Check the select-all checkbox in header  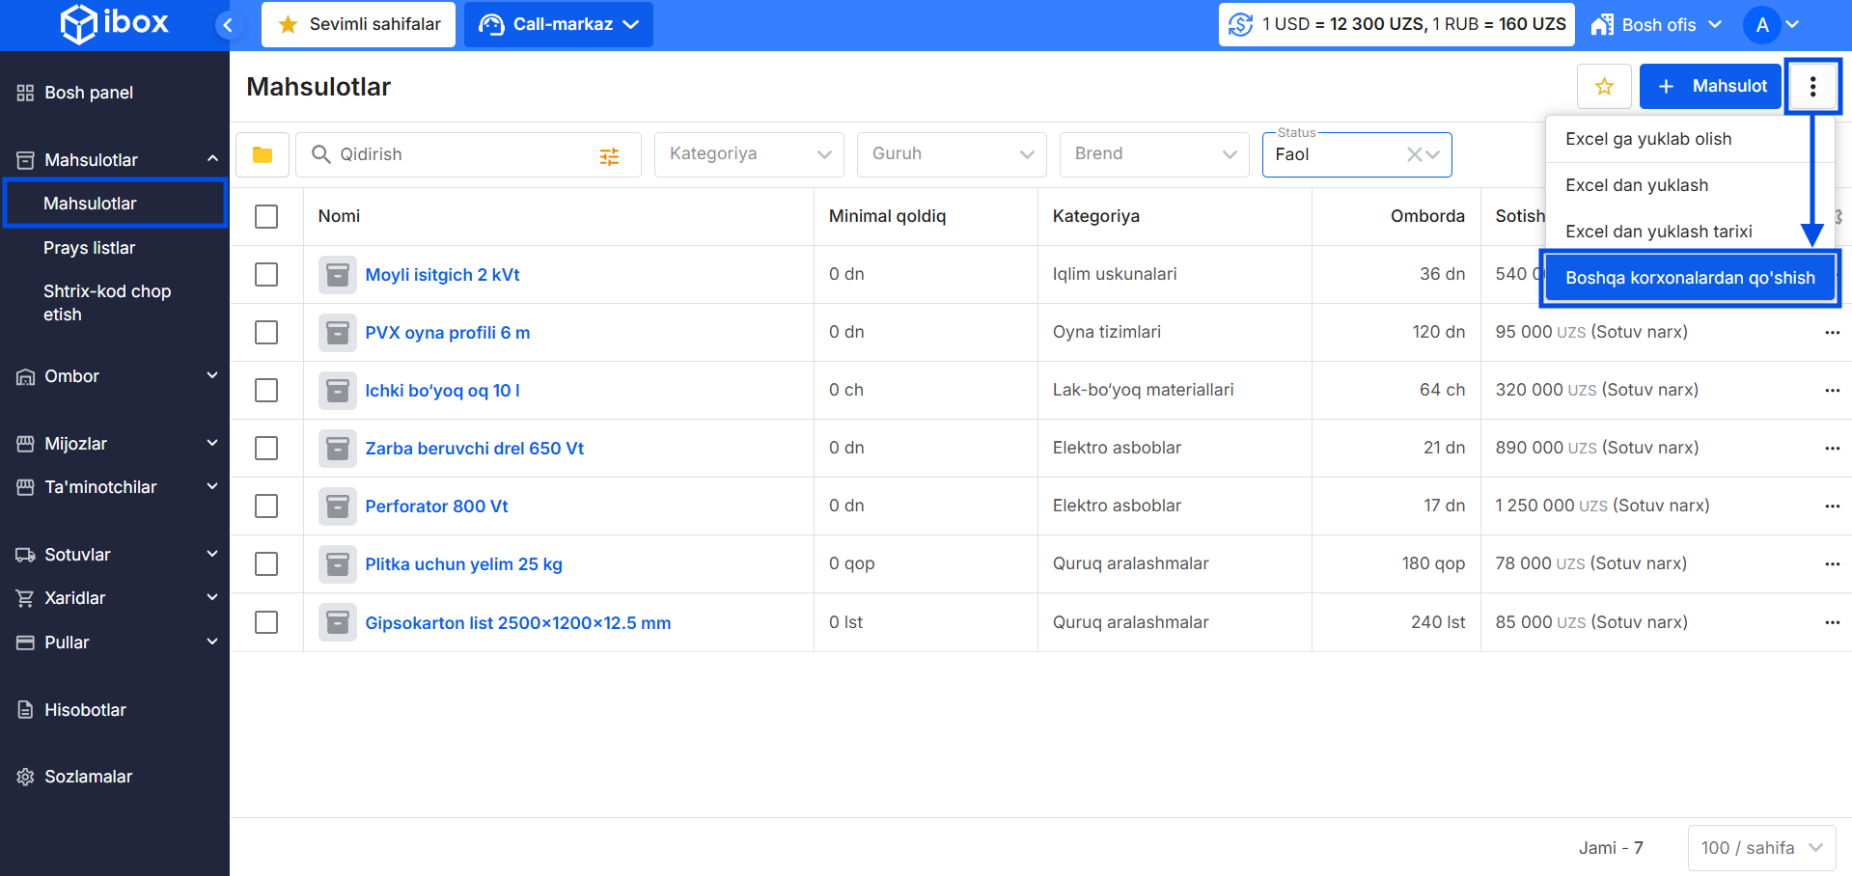click(266, 217)
